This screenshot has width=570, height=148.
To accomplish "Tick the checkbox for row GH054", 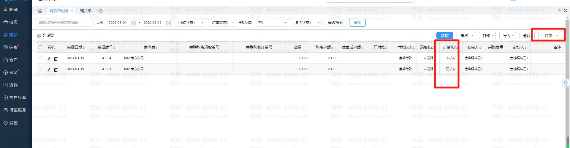I will coord(40,58).
